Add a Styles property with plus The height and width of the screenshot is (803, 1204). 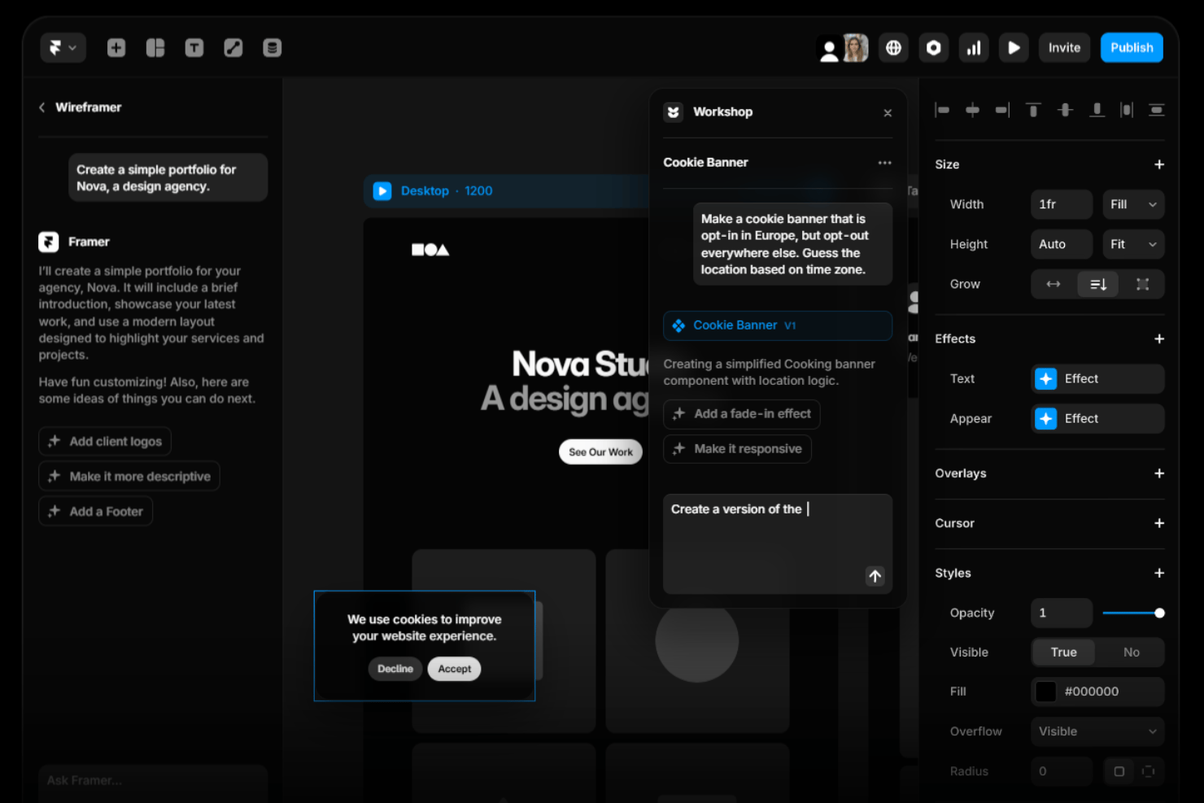(1159, 573)
